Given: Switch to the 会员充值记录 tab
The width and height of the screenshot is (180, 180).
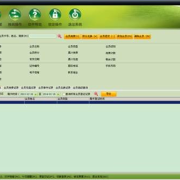Looking at the screenshot, I should (28, 87).
